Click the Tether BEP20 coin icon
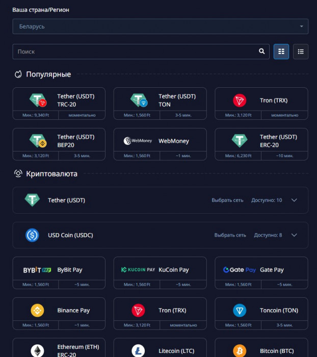Viewport: 317px width, 357px height. [x=38, y=141]
